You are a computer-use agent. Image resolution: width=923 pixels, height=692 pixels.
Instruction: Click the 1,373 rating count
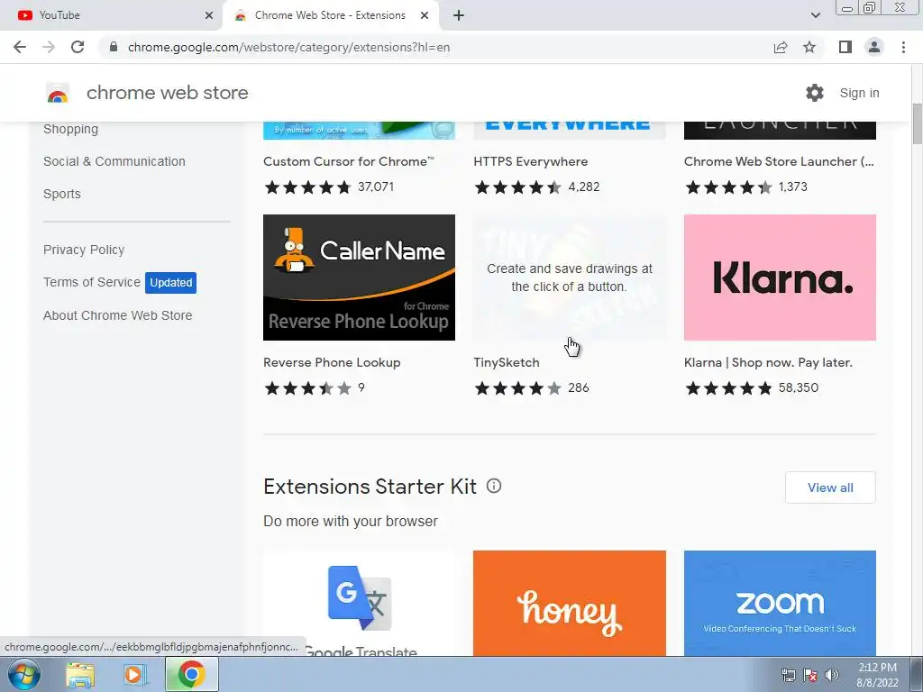[793, 187]
